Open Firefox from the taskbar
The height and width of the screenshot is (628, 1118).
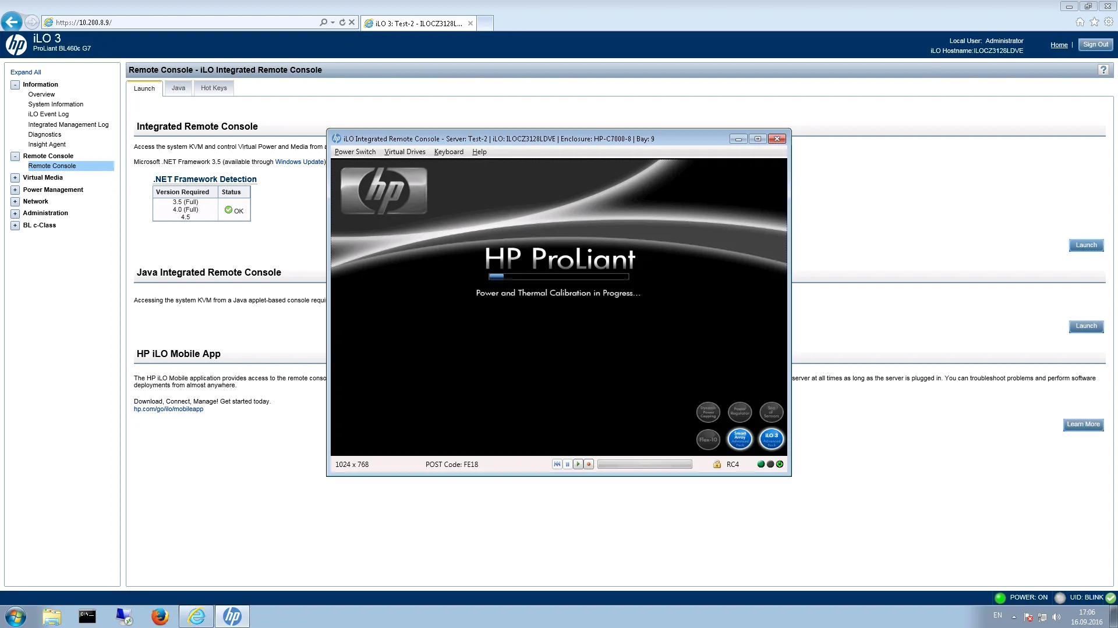[160, 616]
